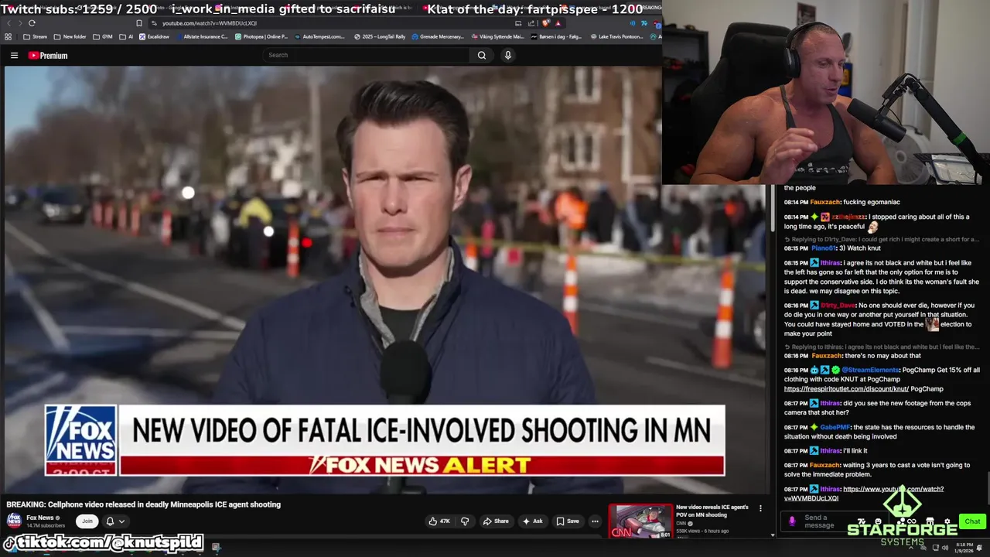
Task: Save the video to a playlist
Action: click(567, 521)
